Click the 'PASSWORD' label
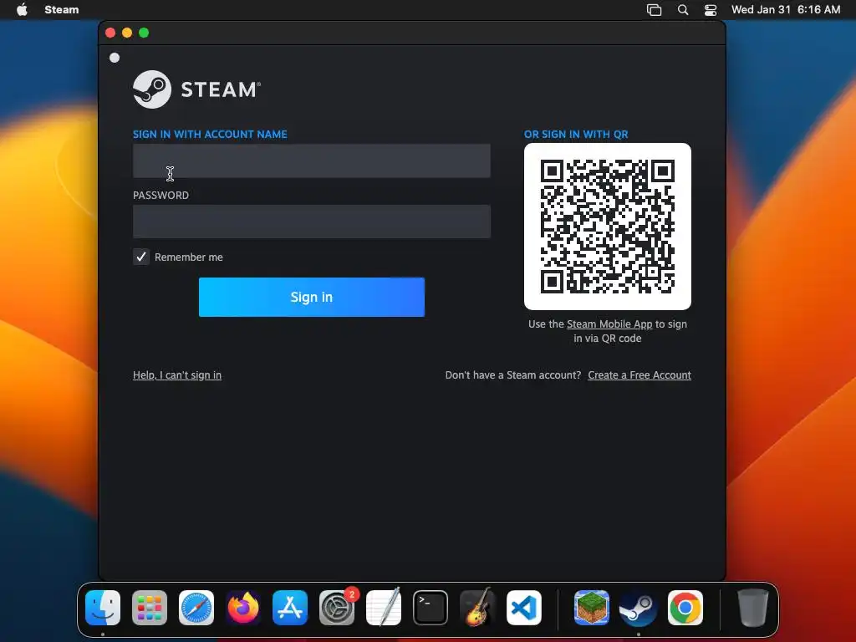This screenshot has height=642, width=856. click(x=160, y=196)
